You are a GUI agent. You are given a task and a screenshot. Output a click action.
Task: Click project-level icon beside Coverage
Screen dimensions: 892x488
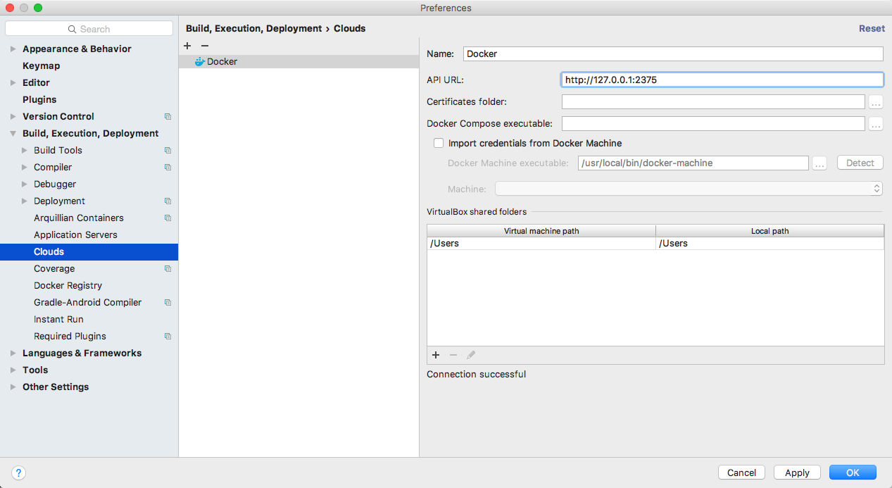point(168,268)
